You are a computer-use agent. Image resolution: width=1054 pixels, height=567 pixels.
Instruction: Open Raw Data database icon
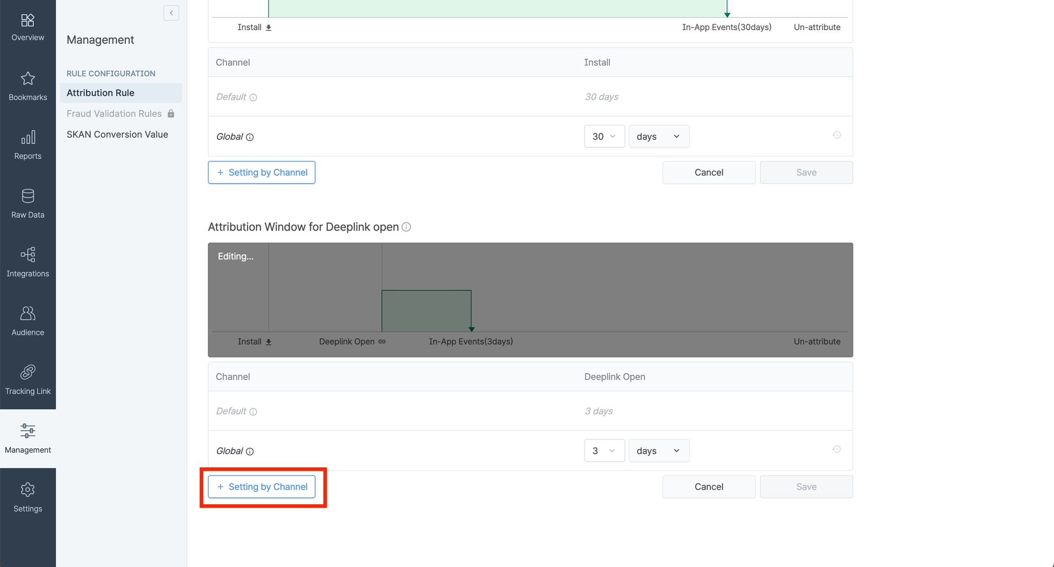pyautogui.click(x=27, y=196)
